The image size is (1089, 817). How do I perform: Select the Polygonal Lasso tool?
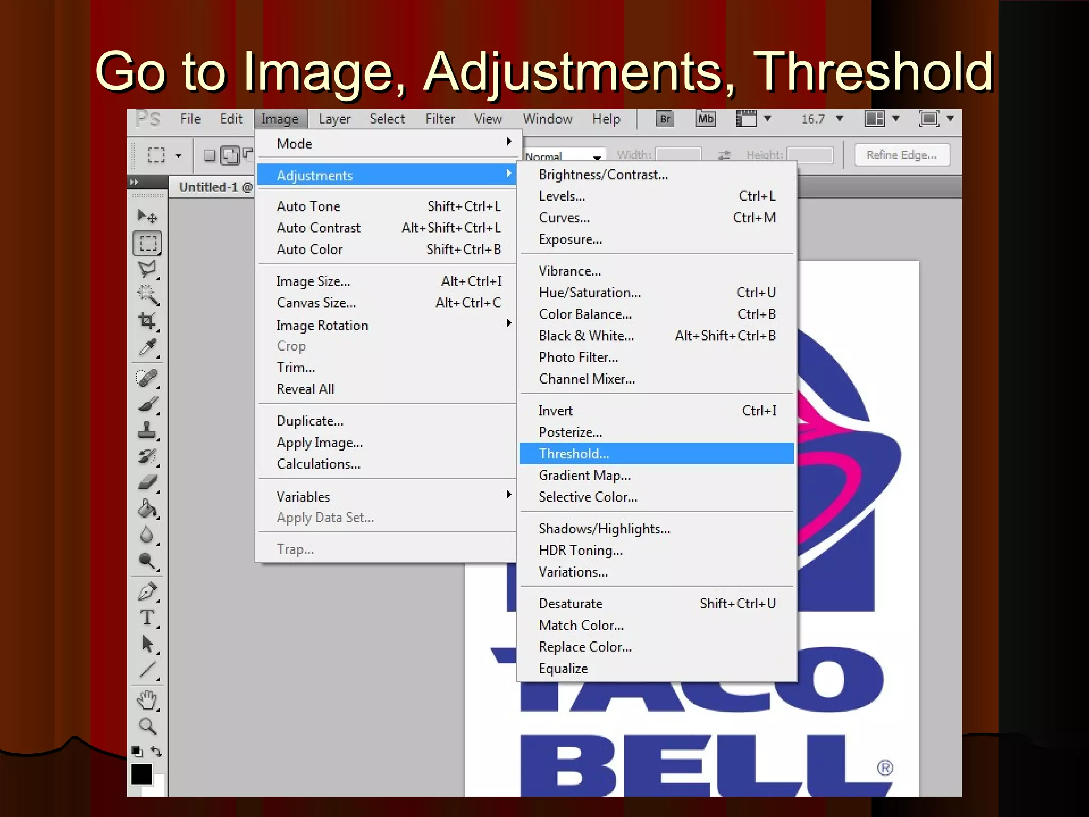coord(147,269)
